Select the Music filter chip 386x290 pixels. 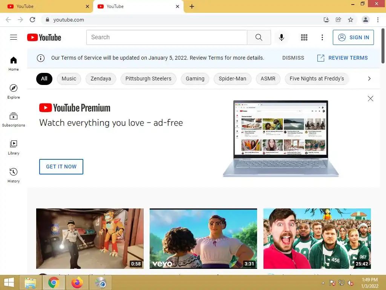[69, 79]
